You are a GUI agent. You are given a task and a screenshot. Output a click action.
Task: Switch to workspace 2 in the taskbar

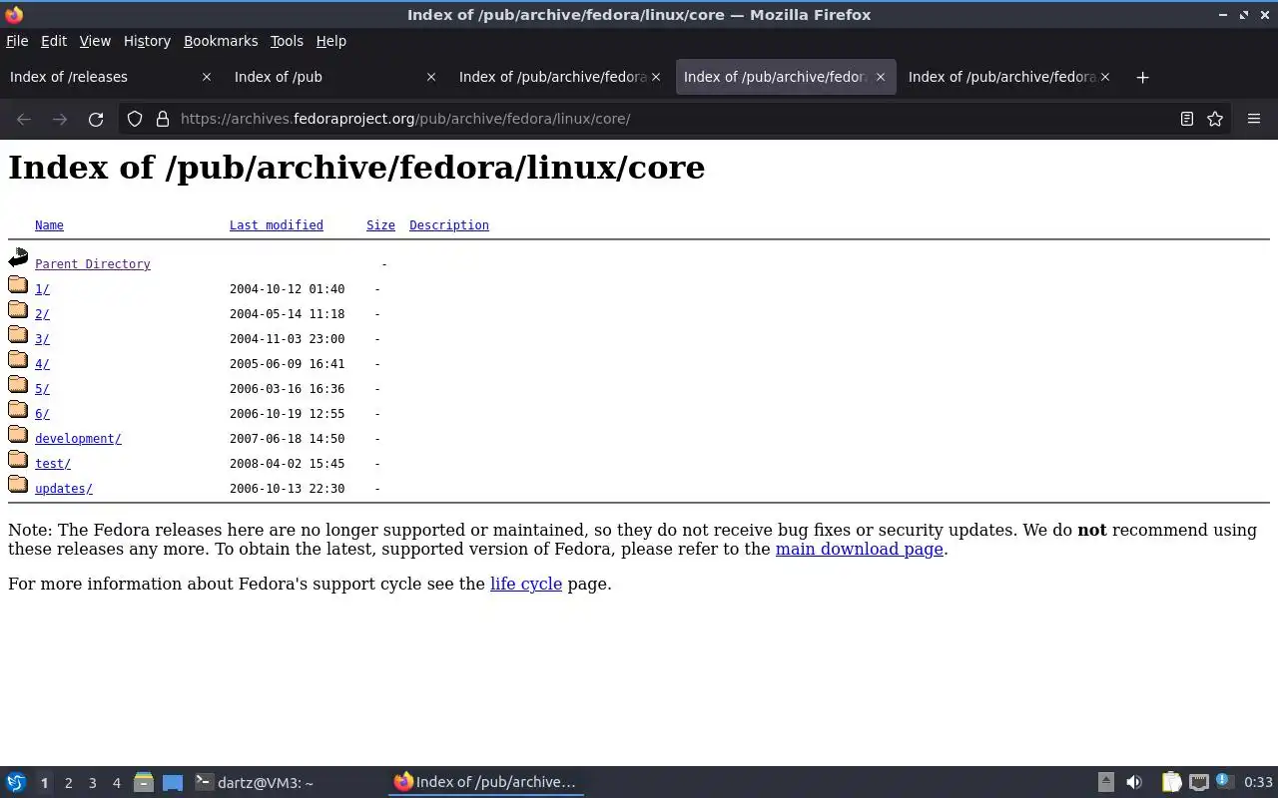[x=68, y=783]
